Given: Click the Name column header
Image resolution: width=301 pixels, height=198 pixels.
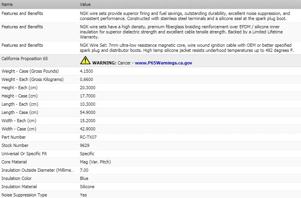Looking at the screenshot, I should 7,4.
